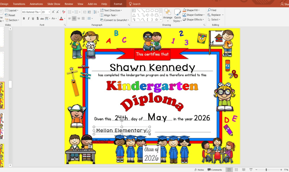Toggle Normal view in status bar
Image resolution: width=289 pixels, height=172 pixels.
point(229,170)
